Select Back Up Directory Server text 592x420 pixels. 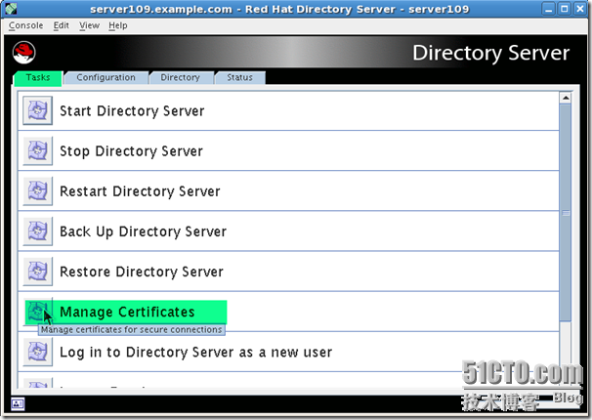[143, 231]
